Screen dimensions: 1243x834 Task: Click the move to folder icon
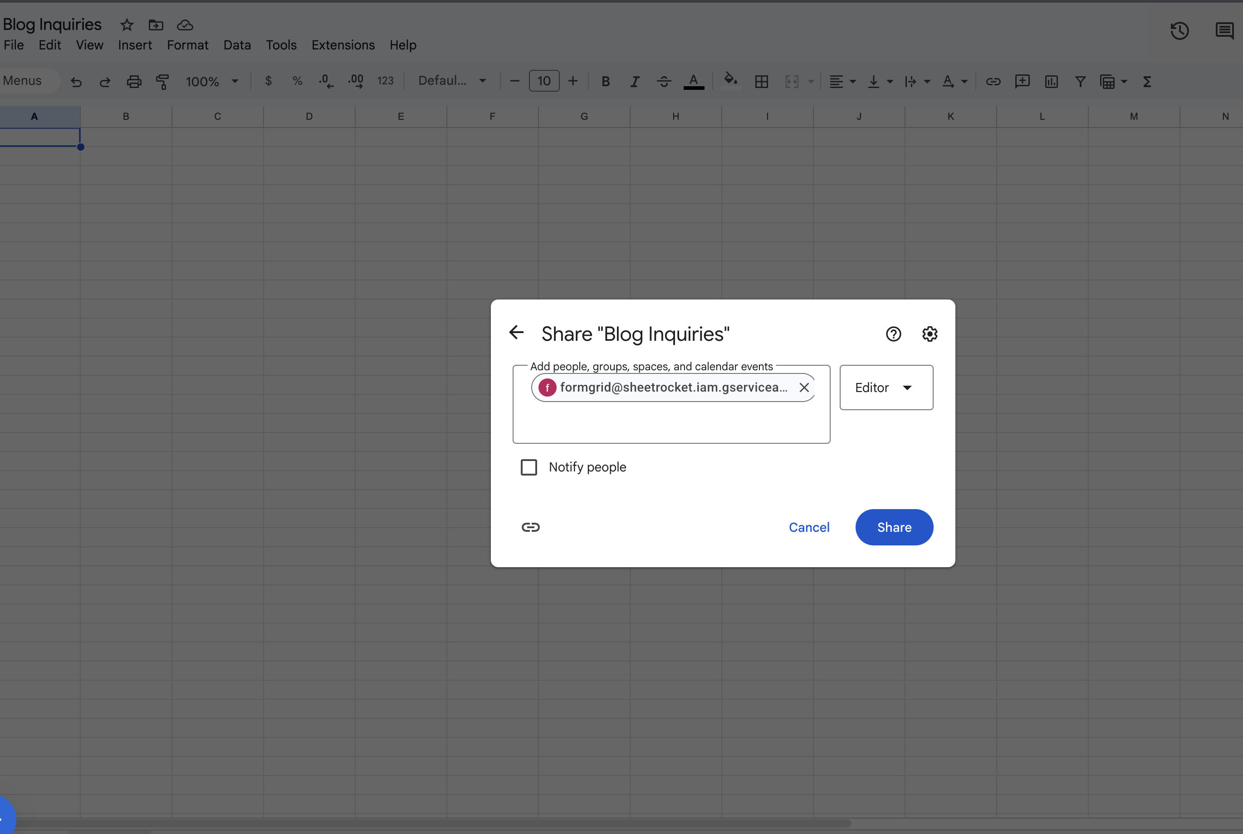pos(156,25)
